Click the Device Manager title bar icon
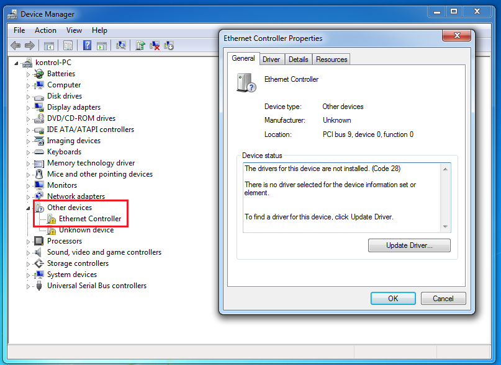501x365 pixels. click(12, 14)
